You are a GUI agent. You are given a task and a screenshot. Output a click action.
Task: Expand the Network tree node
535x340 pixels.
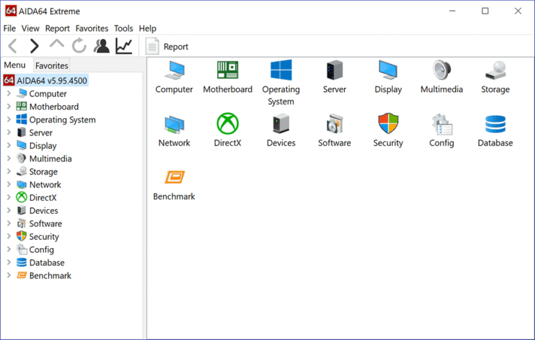tap(9, 184)
